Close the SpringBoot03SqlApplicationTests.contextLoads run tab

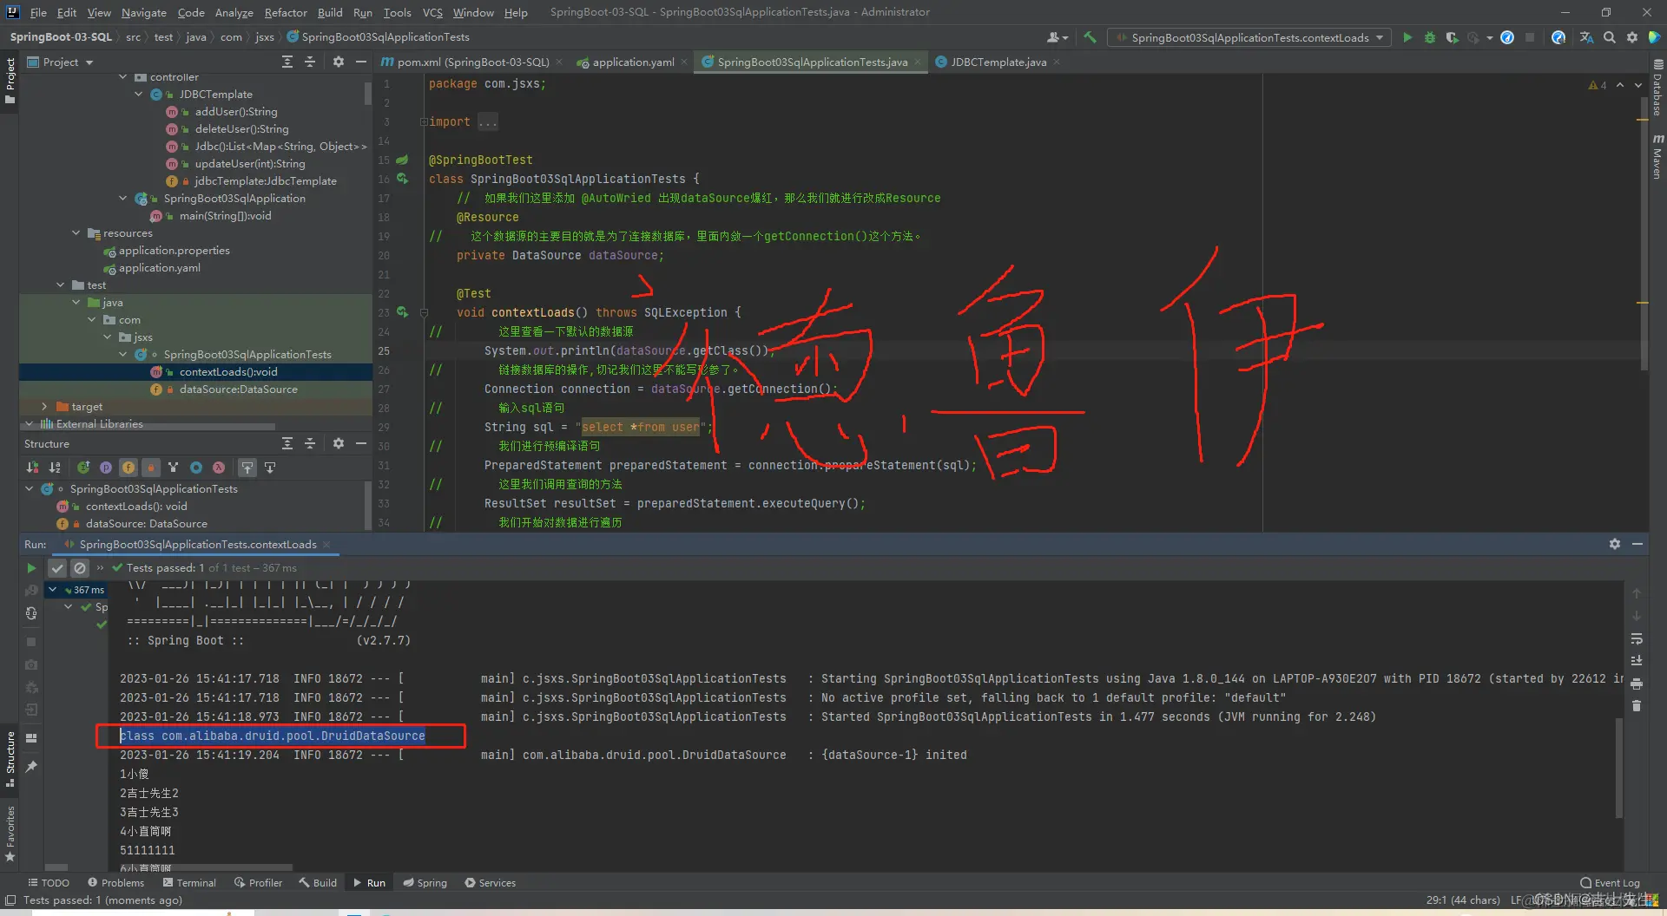tap(326, 544)
